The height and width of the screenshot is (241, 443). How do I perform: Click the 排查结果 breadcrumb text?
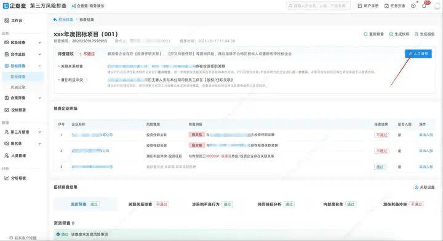[x=87, y=20]
